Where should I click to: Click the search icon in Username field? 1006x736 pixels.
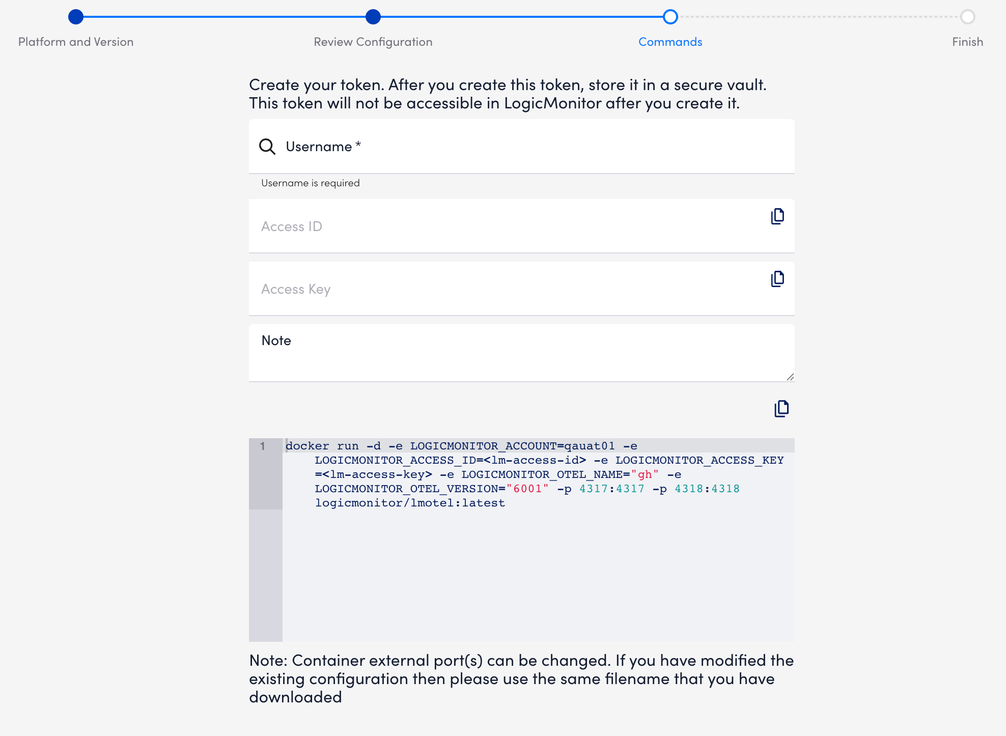(267, 146)
